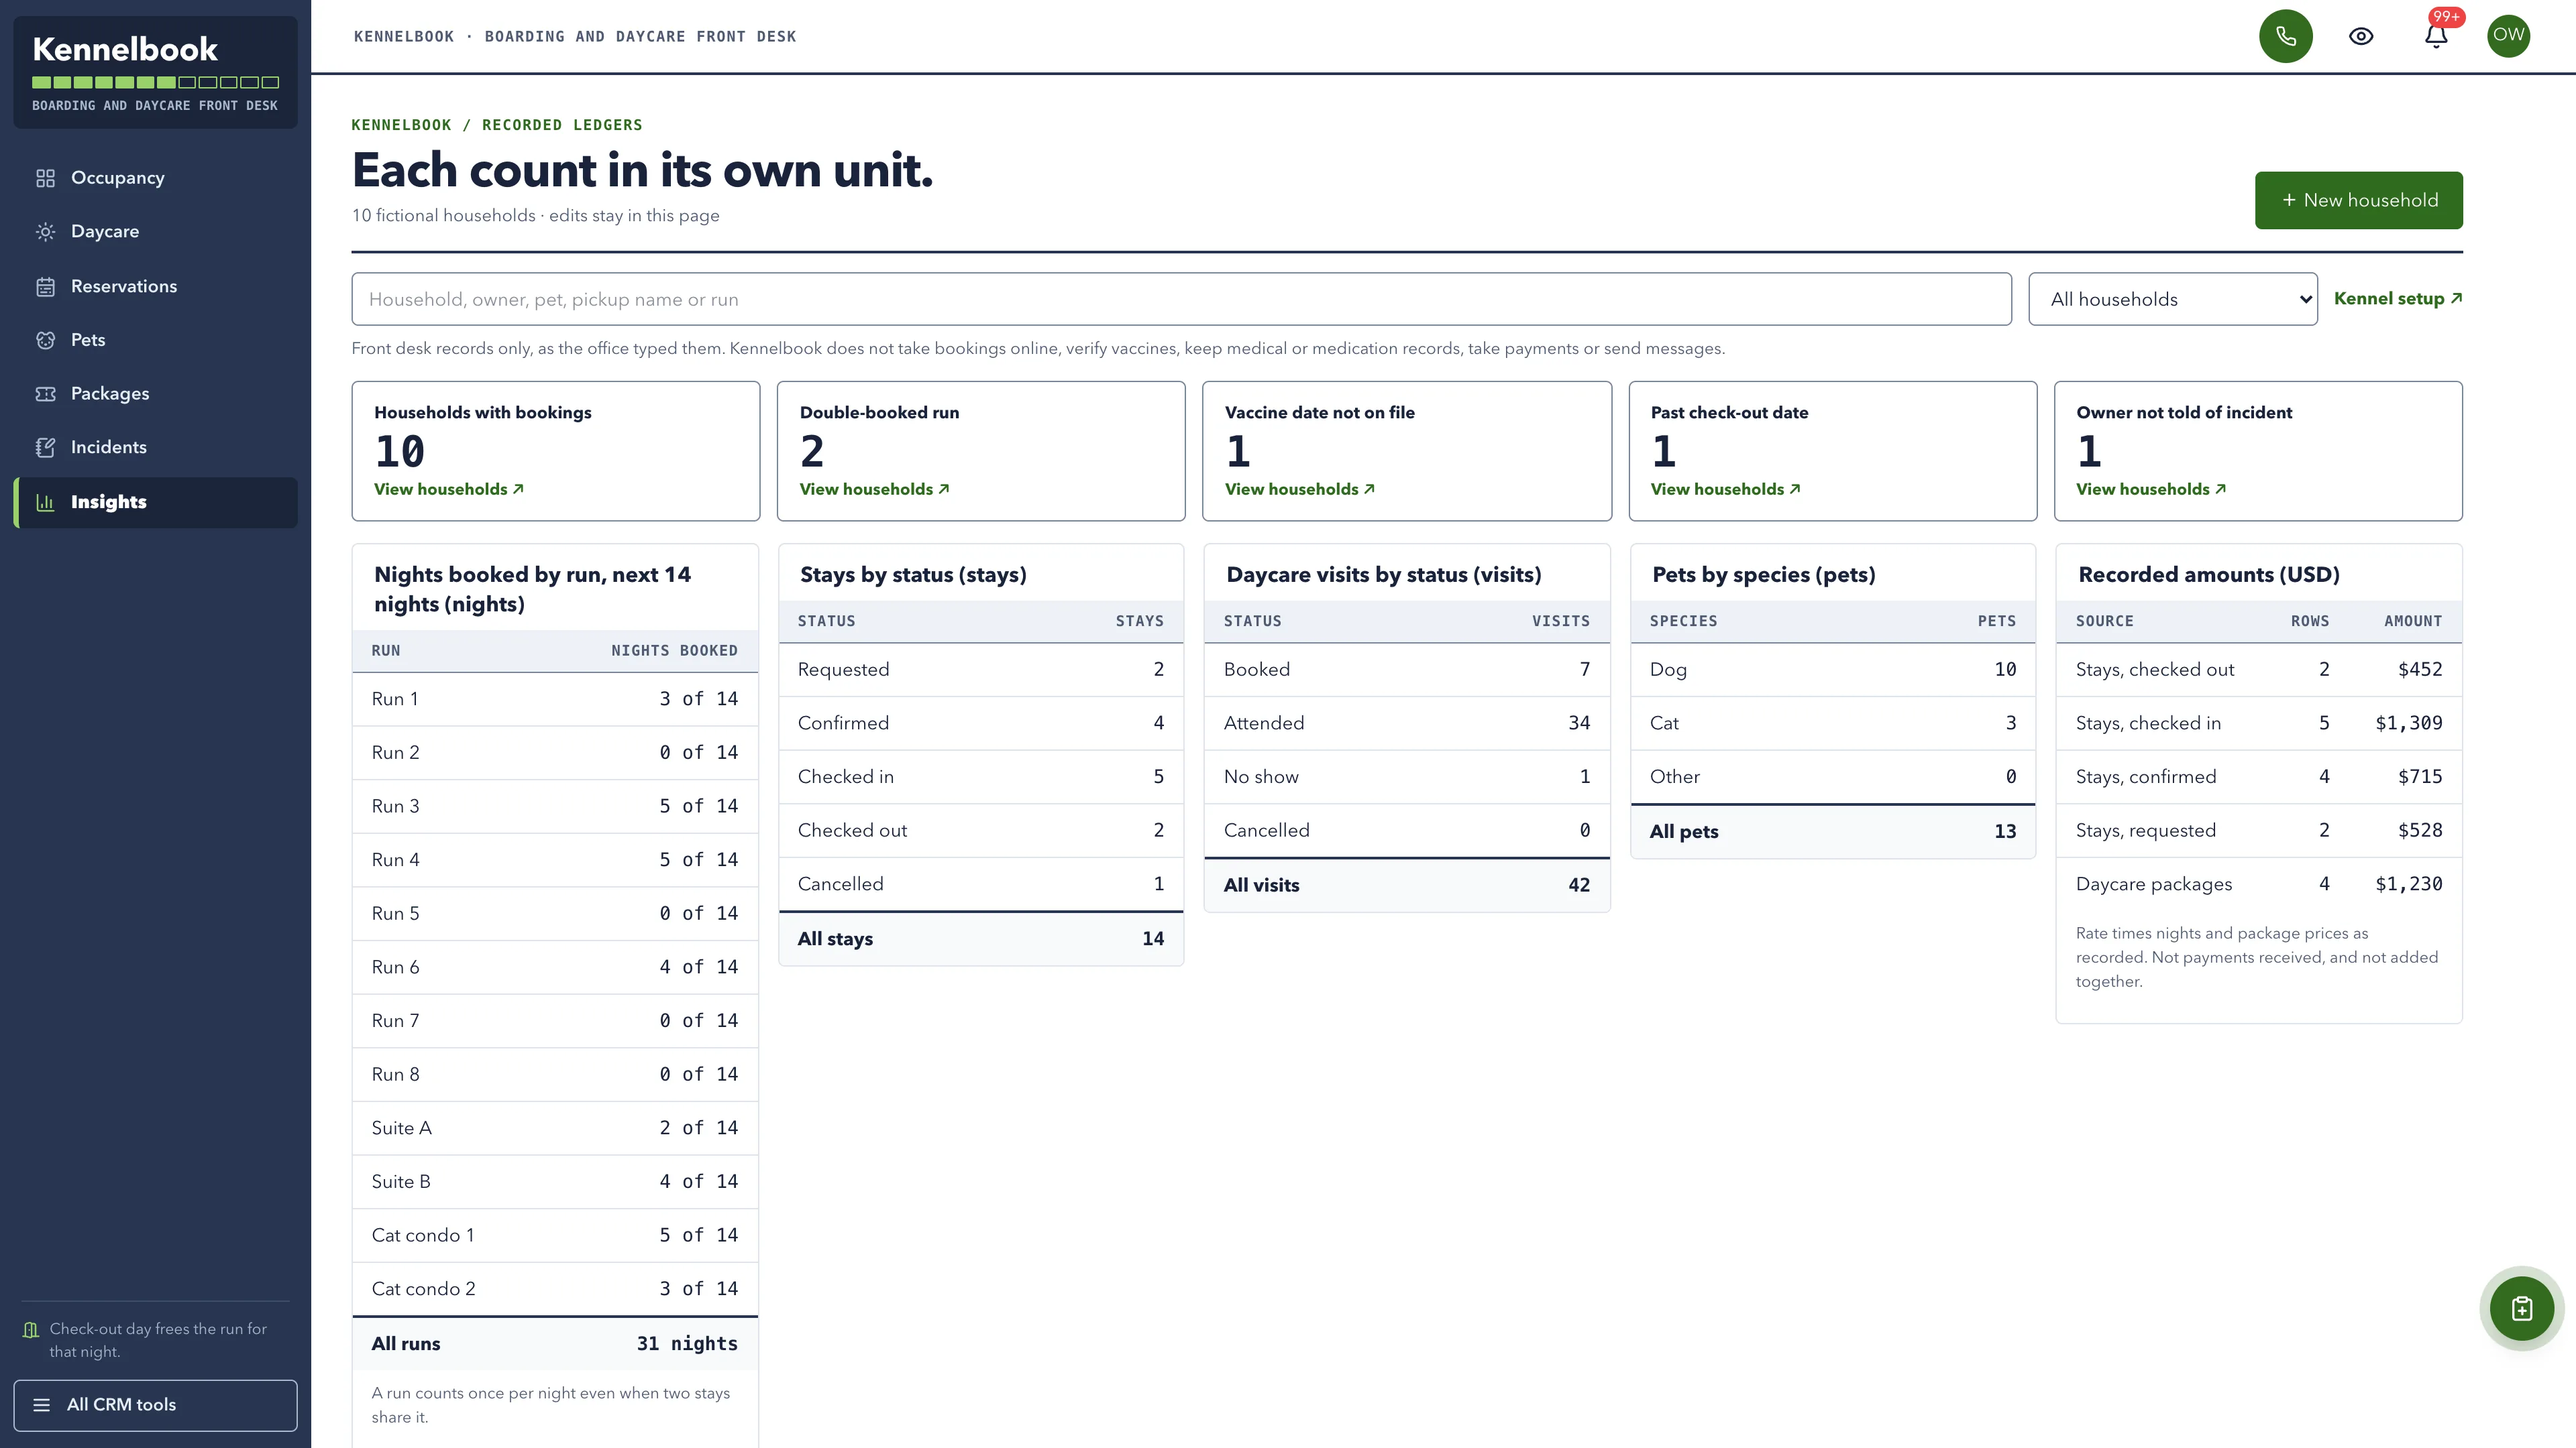Open Reservations in the sidebar
The width and height of the screenshot is (2576, 1448).
[155, 287]
